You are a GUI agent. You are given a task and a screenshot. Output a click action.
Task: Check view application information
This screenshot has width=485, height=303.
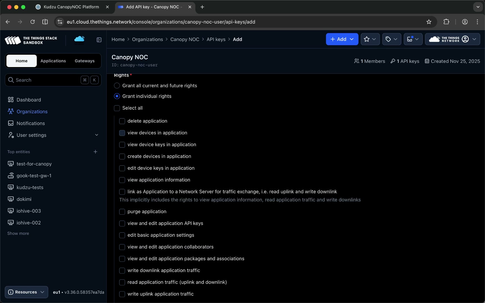[x=122, y=180]
